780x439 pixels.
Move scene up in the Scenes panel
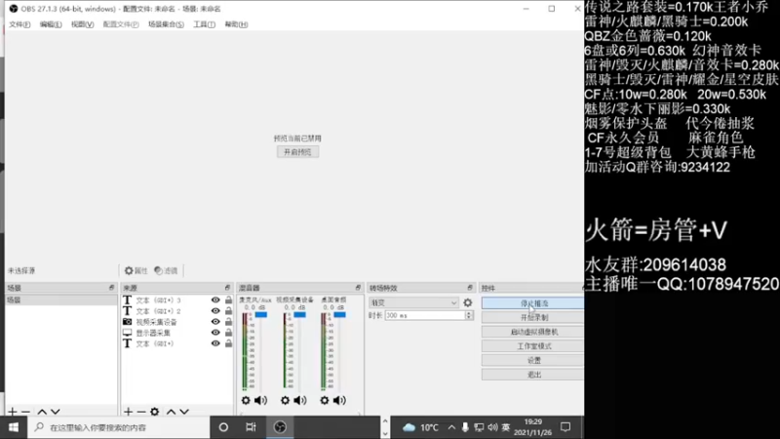42,412
